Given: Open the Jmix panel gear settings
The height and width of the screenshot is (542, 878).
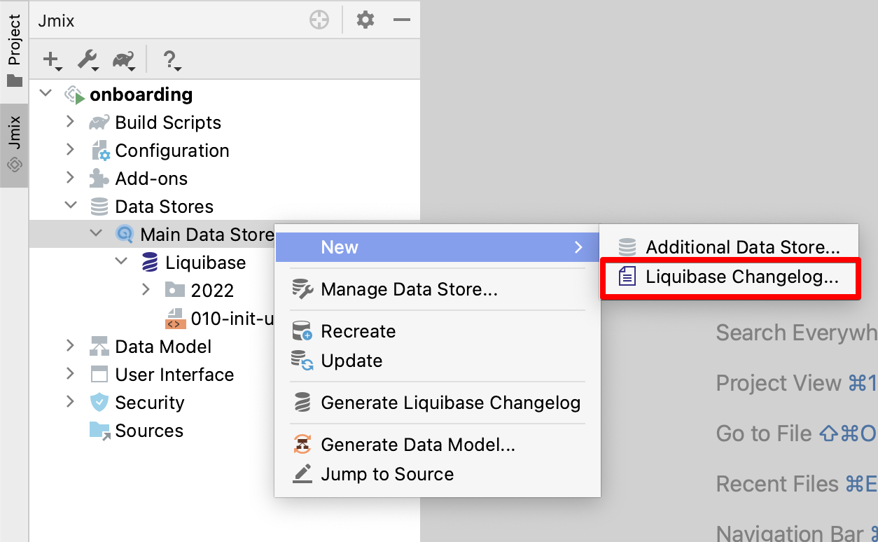Looking at the screenshot, I should pos(365,20).
